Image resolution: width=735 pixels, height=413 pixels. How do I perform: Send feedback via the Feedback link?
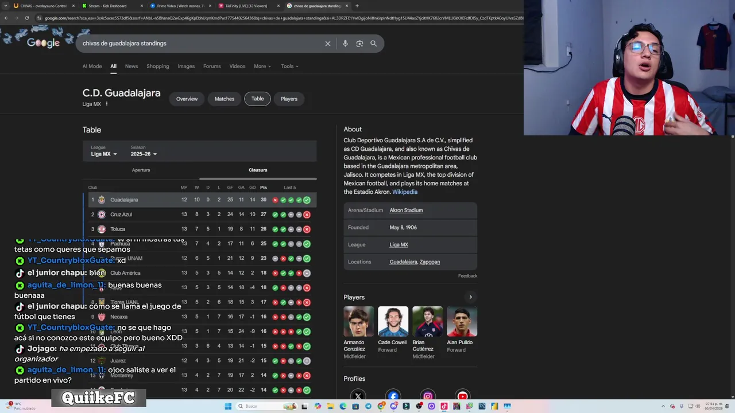click(467, 276)
